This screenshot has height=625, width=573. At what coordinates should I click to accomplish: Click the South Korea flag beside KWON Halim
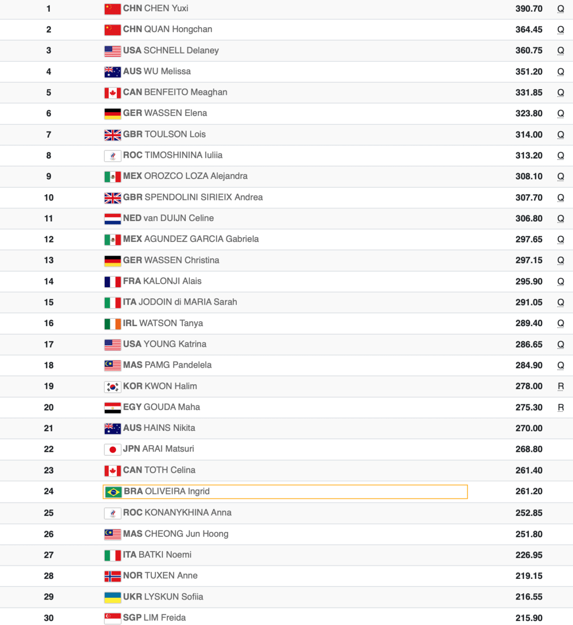pyautogui.click(x=112, y=387)
